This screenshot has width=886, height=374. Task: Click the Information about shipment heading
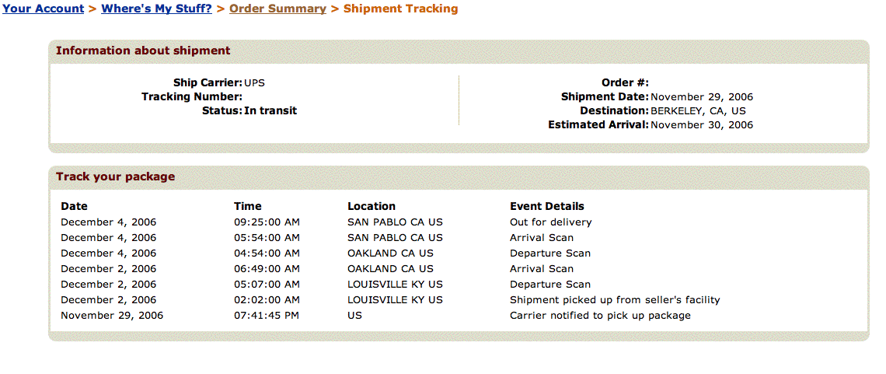tap(143, 51)
